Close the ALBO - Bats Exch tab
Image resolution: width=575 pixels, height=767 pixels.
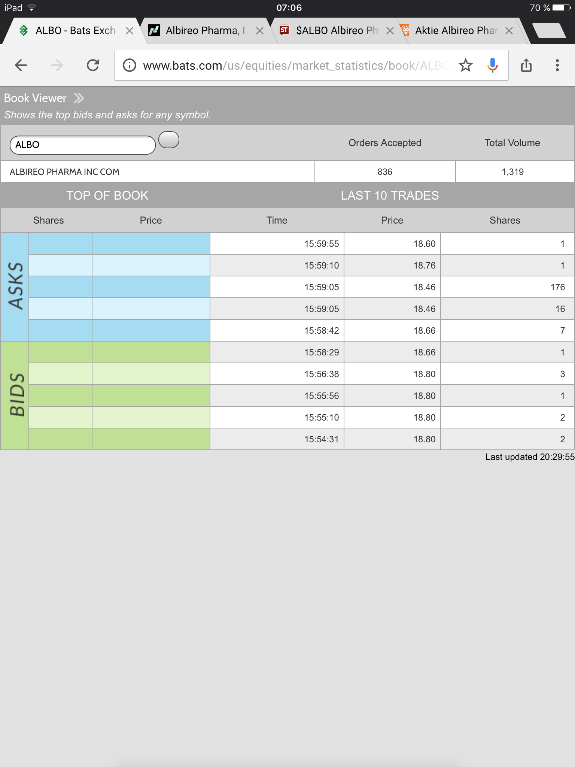(130, 31)
